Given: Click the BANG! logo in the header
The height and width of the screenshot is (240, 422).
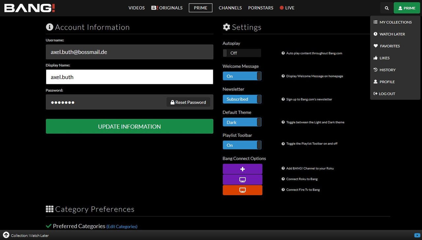Looking at the screenshot, I should pos(29,8).
